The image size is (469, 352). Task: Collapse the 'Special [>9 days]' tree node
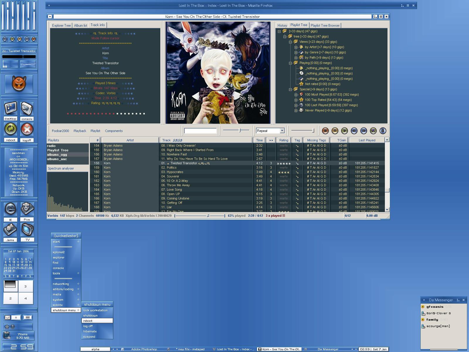pos(290,89)
